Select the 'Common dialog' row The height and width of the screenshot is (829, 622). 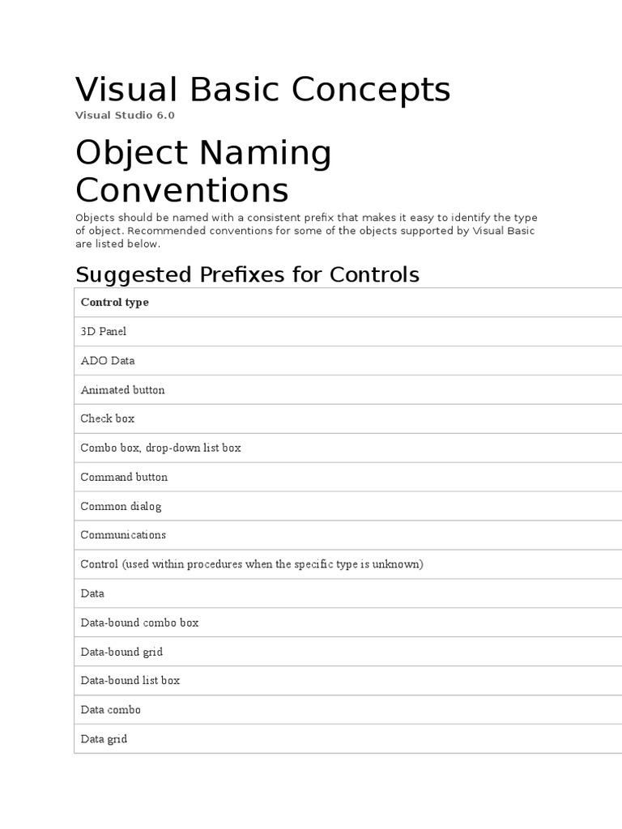point(121,506)
